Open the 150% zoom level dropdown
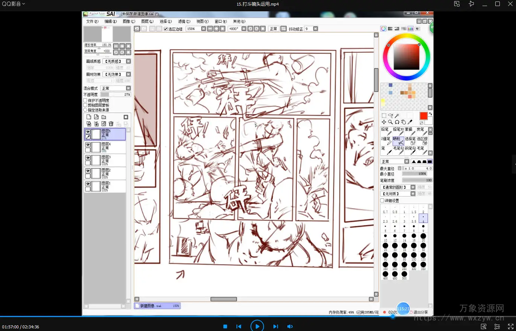 (203, 29)
